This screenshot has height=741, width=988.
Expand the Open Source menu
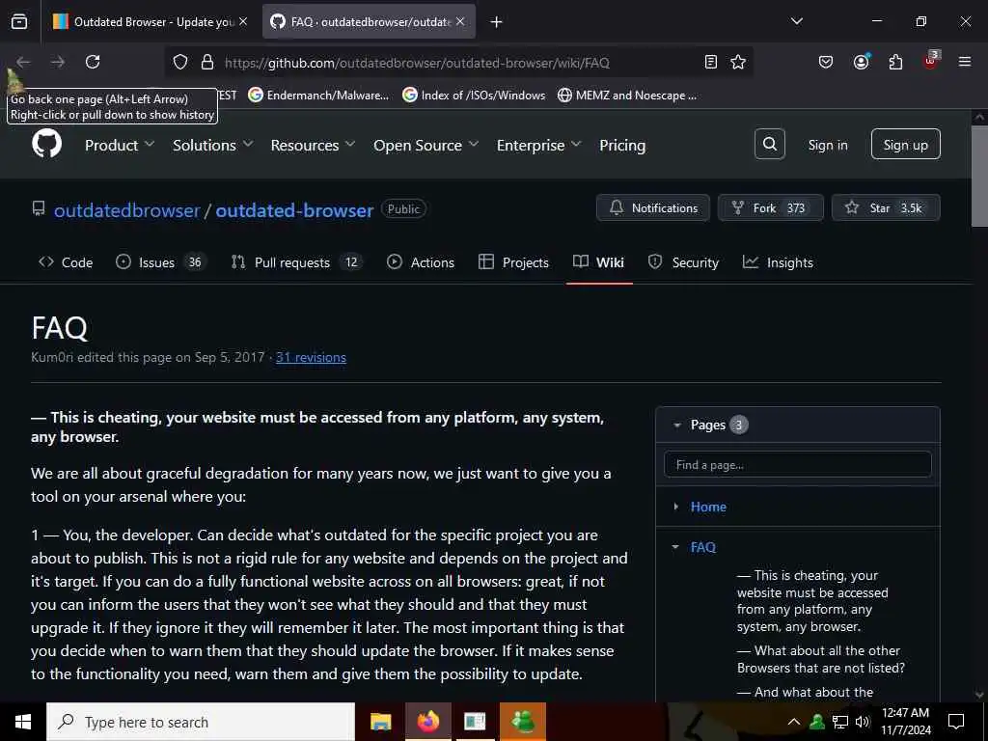425,145
